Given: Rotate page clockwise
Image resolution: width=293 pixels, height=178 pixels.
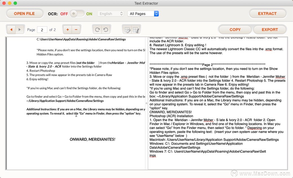Looking at the screenshot, I should (x=97, y=30).
